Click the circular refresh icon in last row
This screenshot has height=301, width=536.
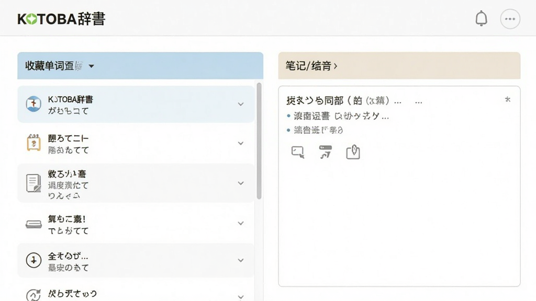click(x=33, y=295)
